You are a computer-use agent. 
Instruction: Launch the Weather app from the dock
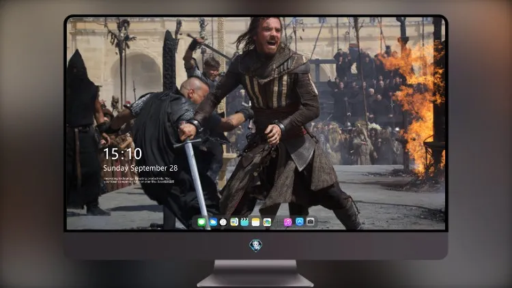(213, 222)
